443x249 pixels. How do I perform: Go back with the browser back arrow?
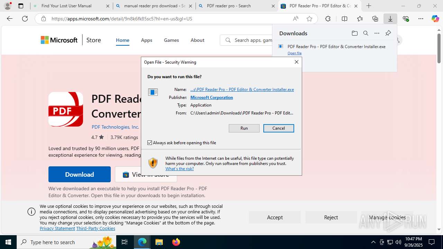10,19
